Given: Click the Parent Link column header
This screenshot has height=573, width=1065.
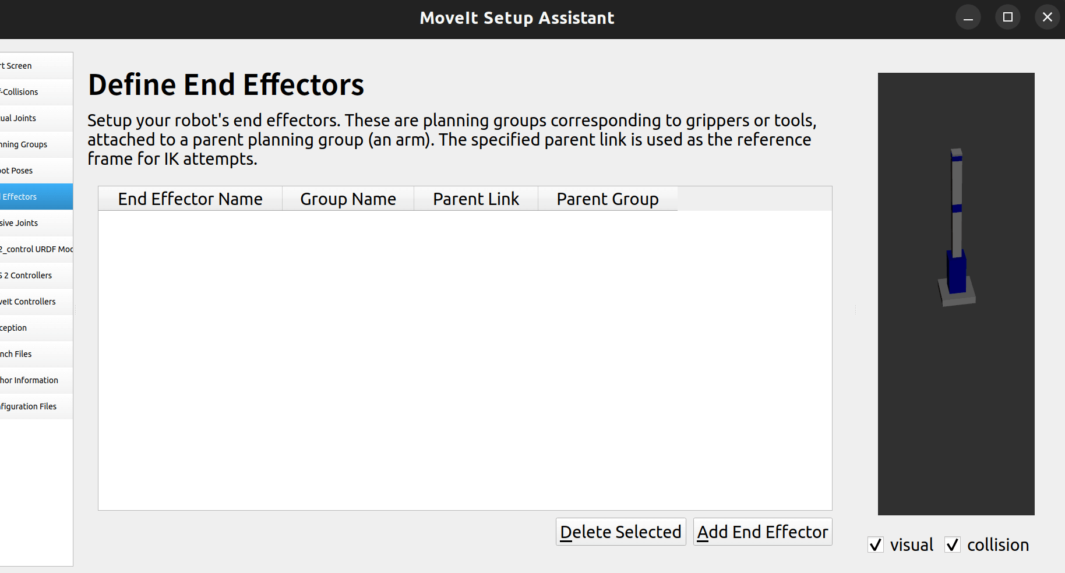Looking at the screenshot, I should click(x=475, y=199).
